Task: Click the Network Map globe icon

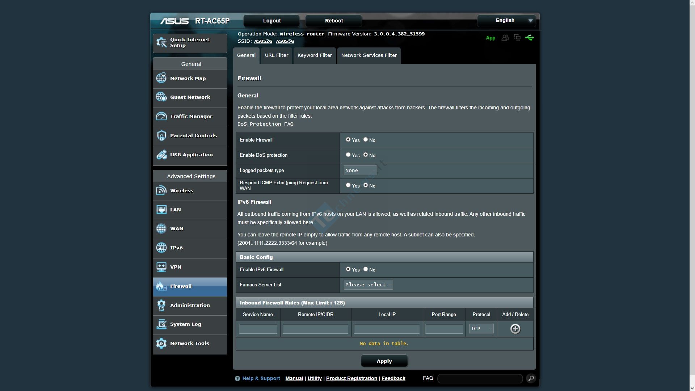Action: pos(161,78)
